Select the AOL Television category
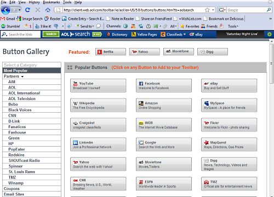274x197 pixels. pyautogui.click(x=32, y=99)
